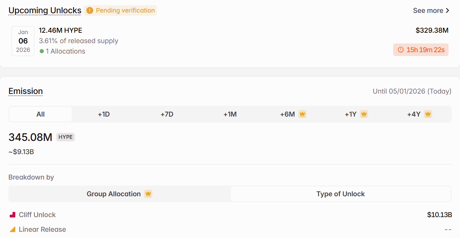This screenshot has width=460, height=238.
Task: Switch emission range to +7D
Action: point(167,114)
